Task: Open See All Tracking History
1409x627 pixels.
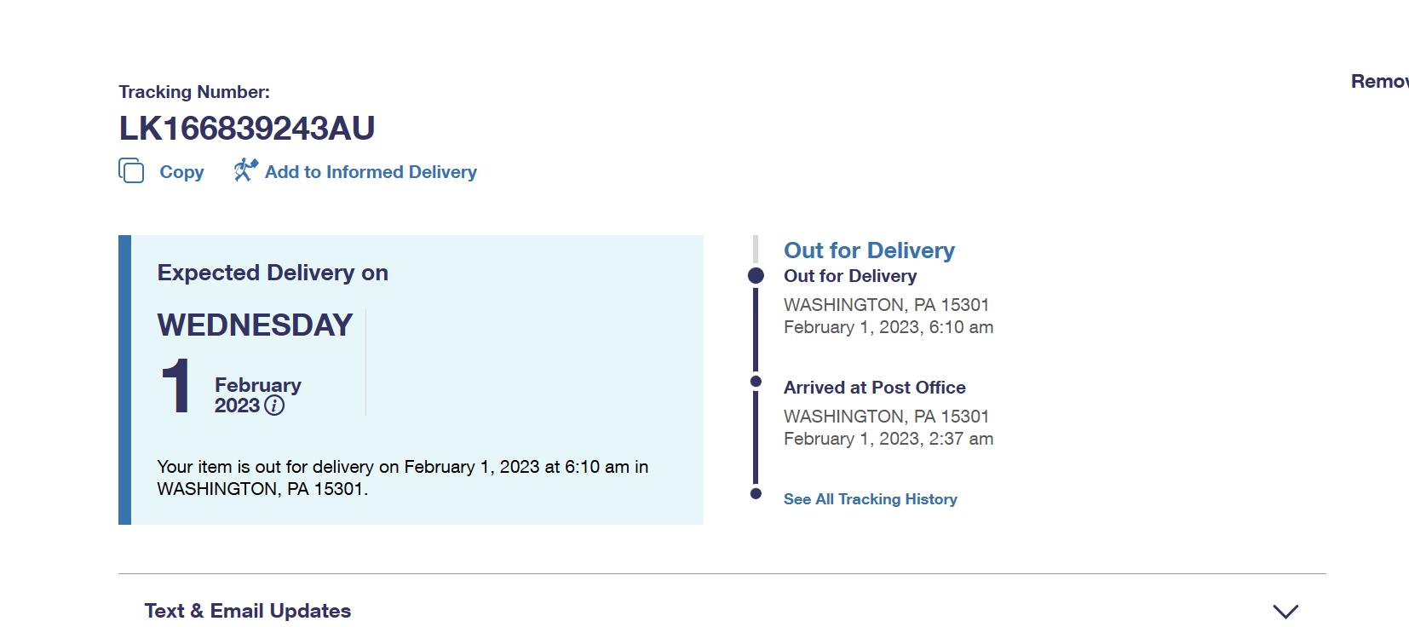Action: 871,499
